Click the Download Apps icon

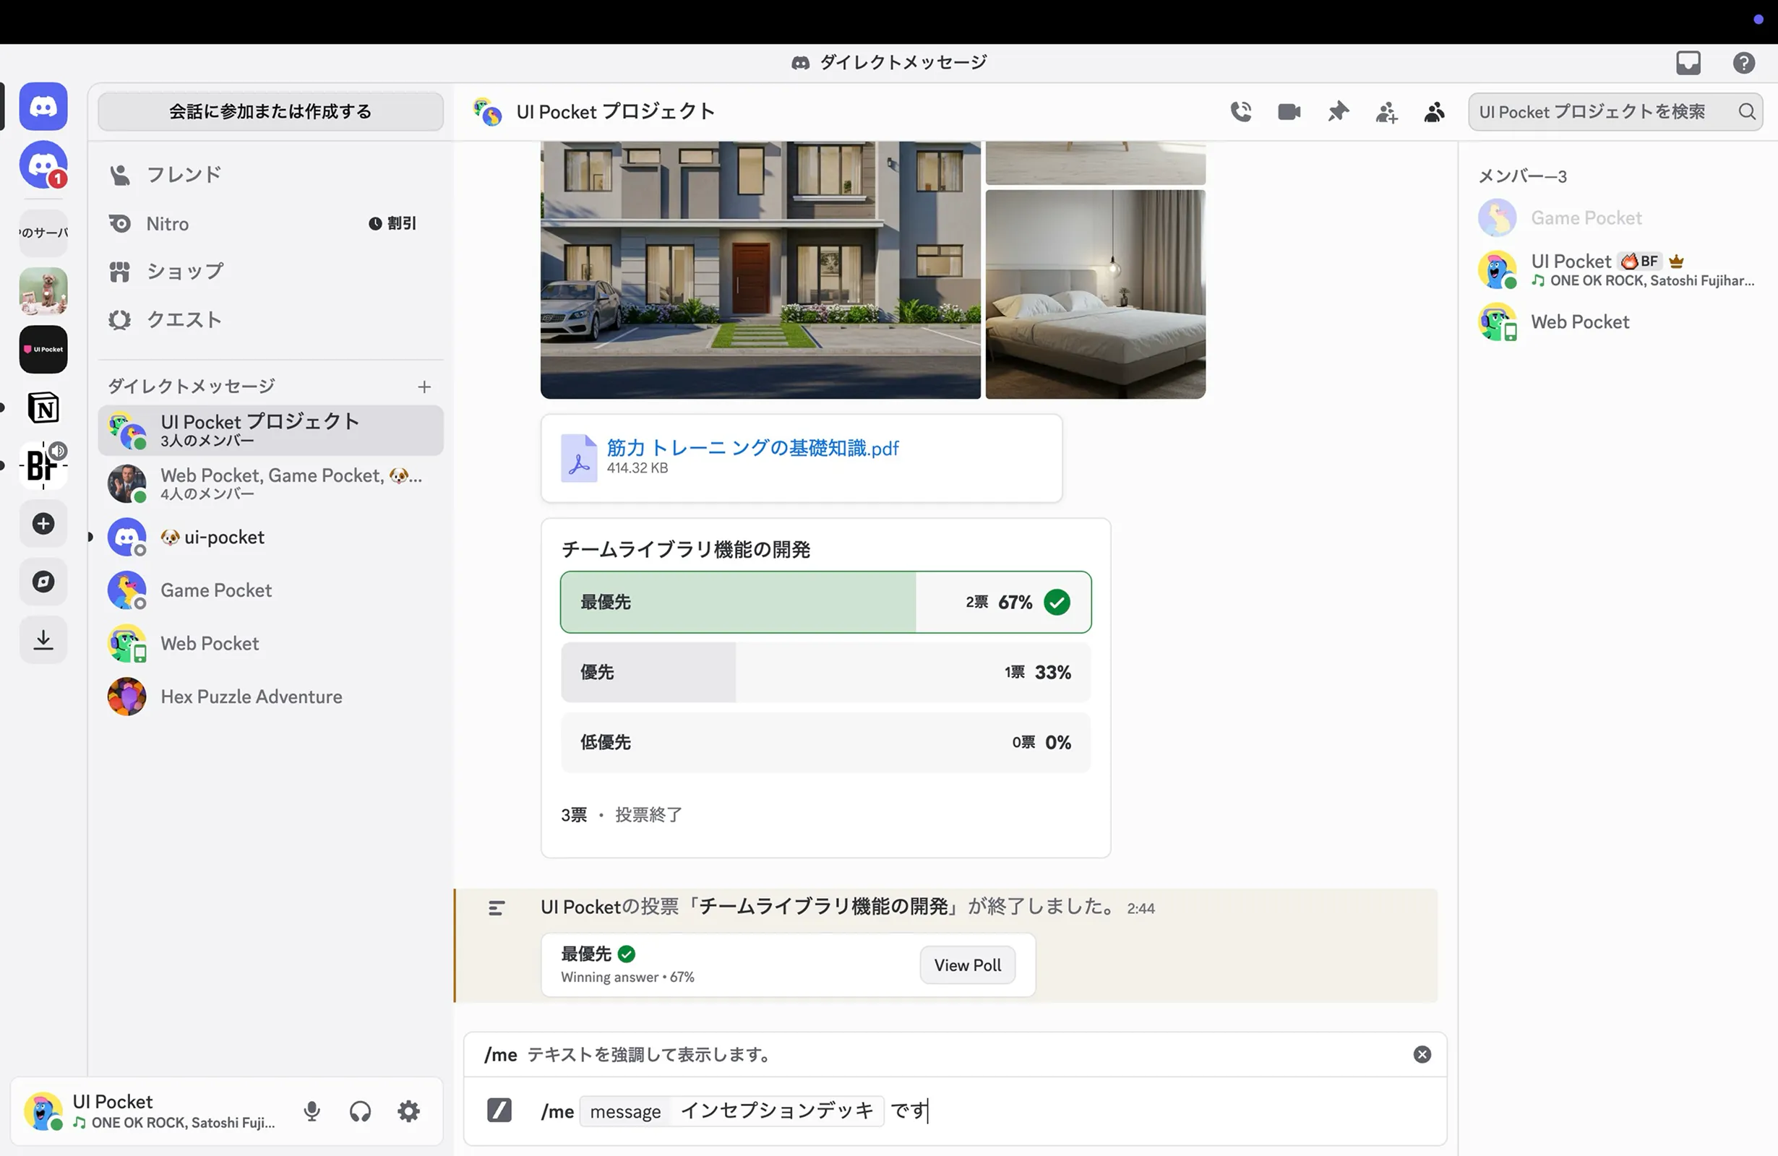click(43, 639)
